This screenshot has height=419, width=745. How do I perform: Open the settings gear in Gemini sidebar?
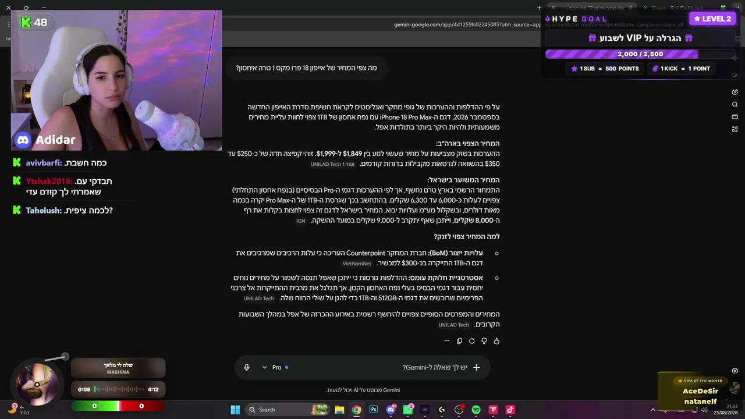point(735,371)
